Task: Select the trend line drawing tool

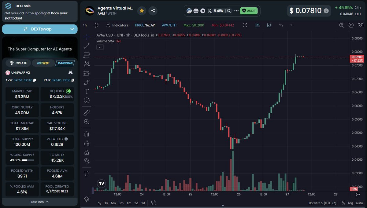Action: [x=87, y=46]
